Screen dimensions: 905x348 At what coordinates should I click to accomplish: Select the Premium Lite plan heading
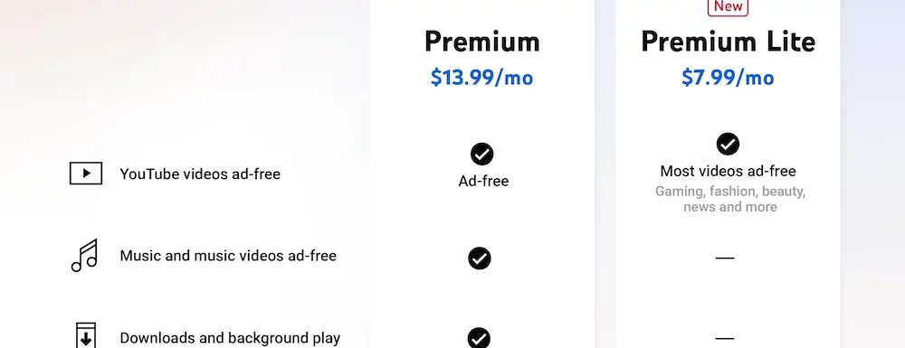pyautogui.click(x=729, y=42)
